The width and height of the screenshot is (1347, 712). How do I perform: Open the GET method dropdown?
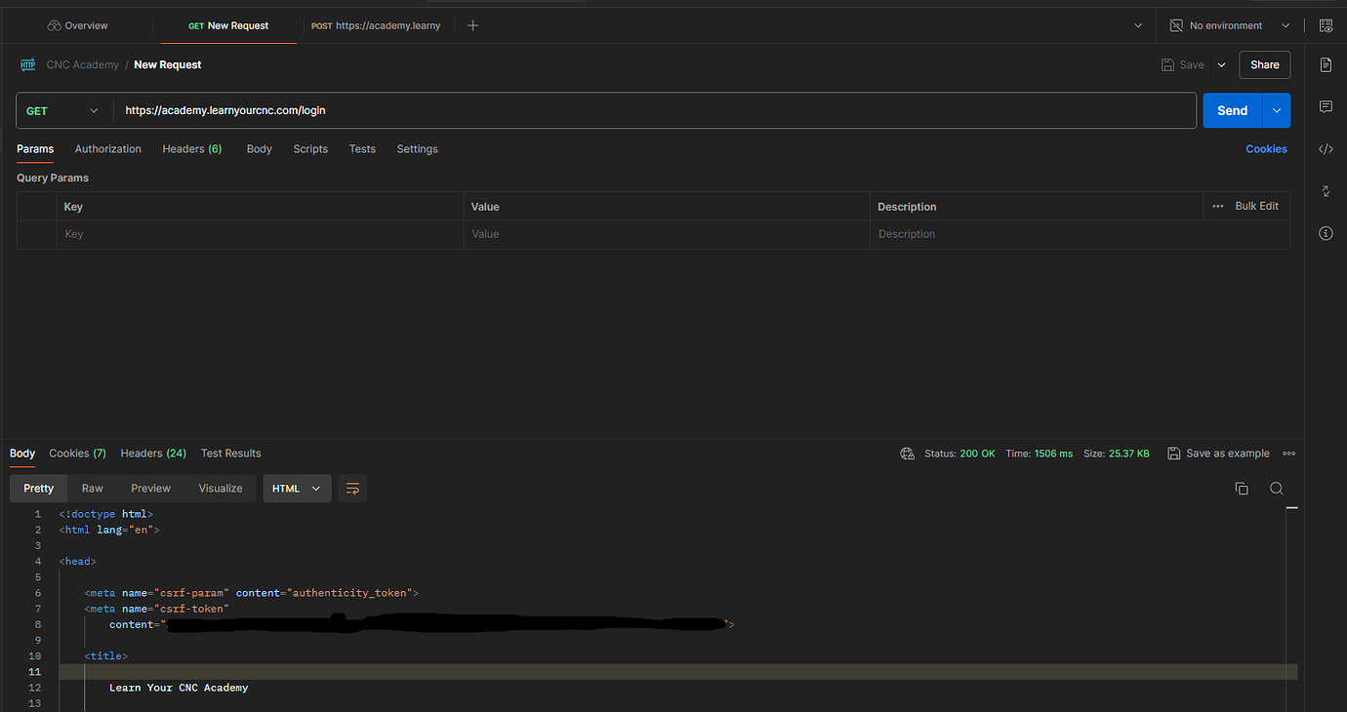(62, 110)
